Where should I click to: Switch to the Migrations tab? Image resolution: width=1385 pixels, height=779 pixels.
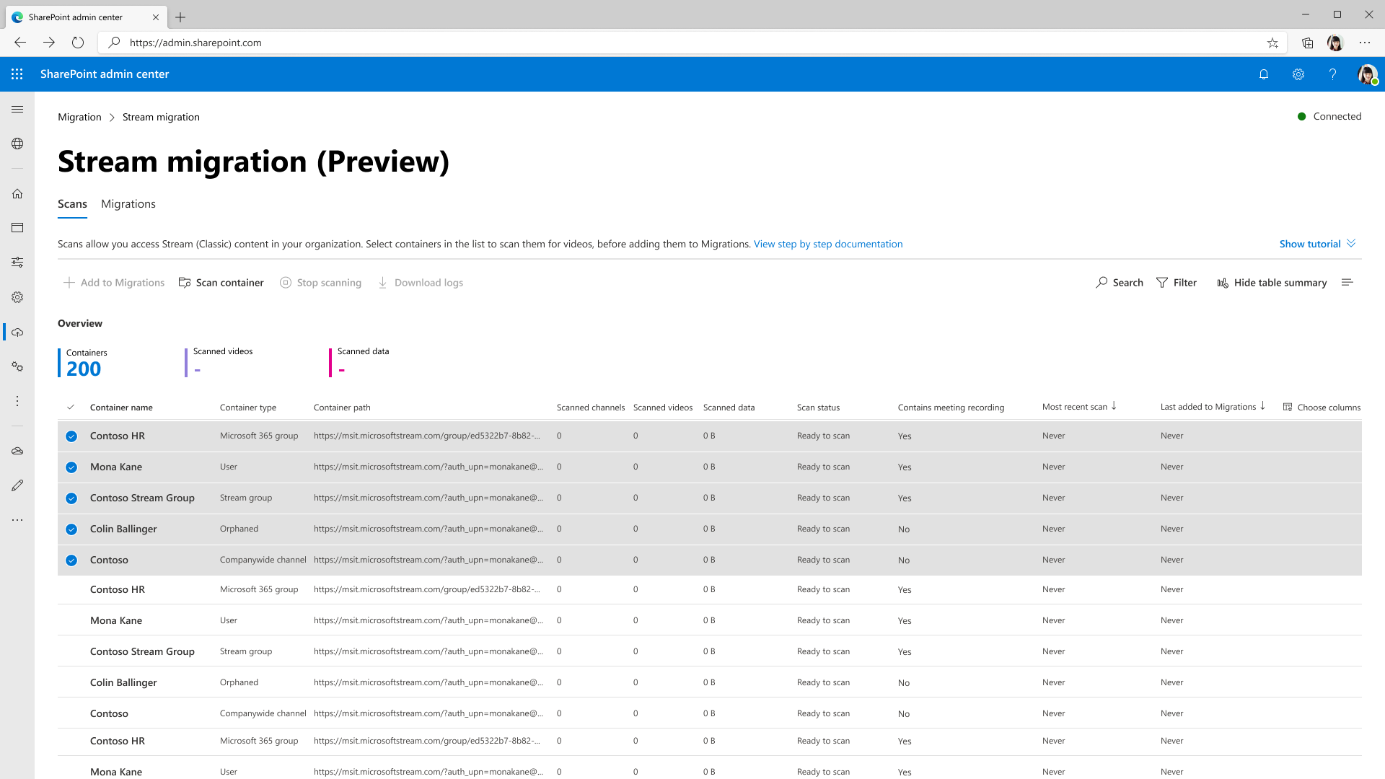pyautogui.click(x=128, y=203)
